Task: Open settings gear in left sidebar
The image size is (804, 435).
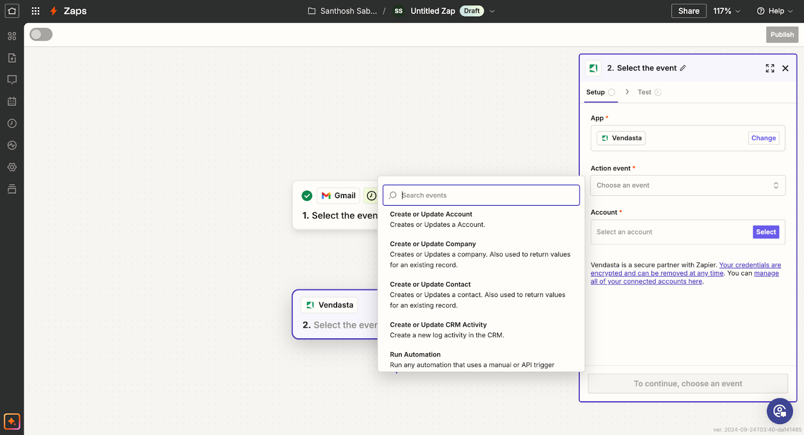Action: click(12, 167)
